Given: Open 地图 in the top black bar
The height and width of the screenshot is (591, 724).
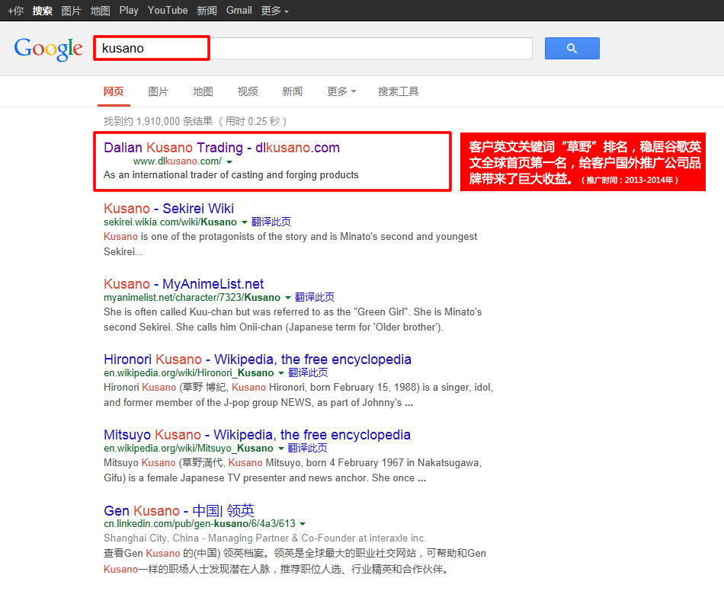Looking at the screenshot, I should (x=100, y=11).
